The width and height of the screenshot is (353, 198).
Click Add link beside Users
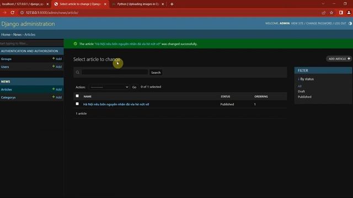(x=59, y=67)
